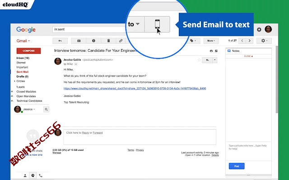Click the phone calls icon
289x180 pixels.
(41, 175)
